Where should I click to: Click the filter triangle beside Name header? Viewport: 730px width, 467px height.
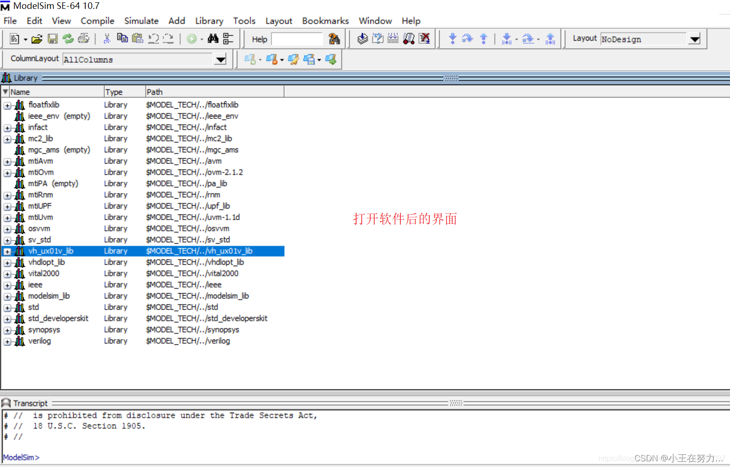5,91
